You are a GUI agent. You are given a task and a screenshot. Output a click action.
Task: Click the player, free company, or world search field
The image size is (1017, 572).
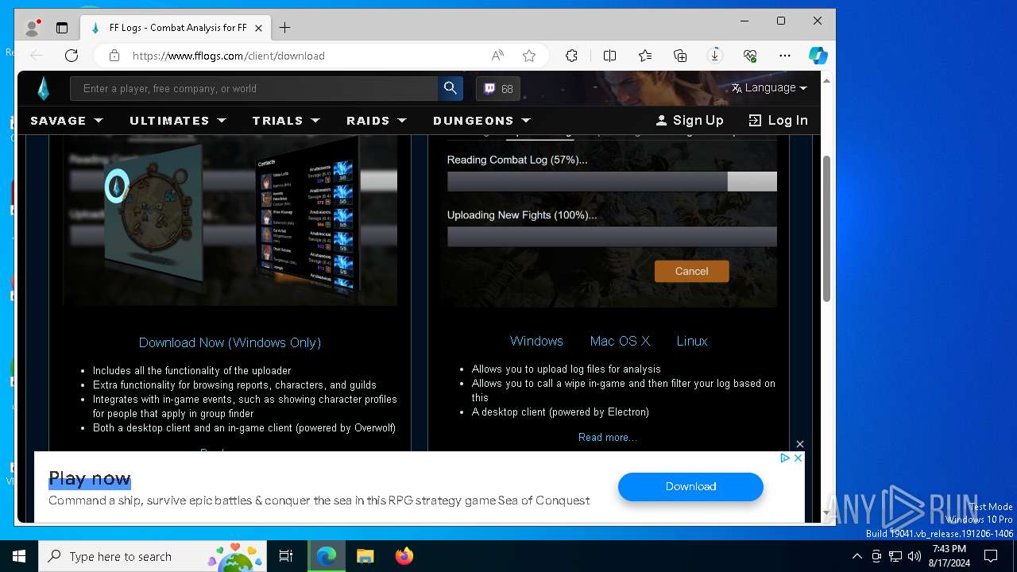[x=254, y=88]
